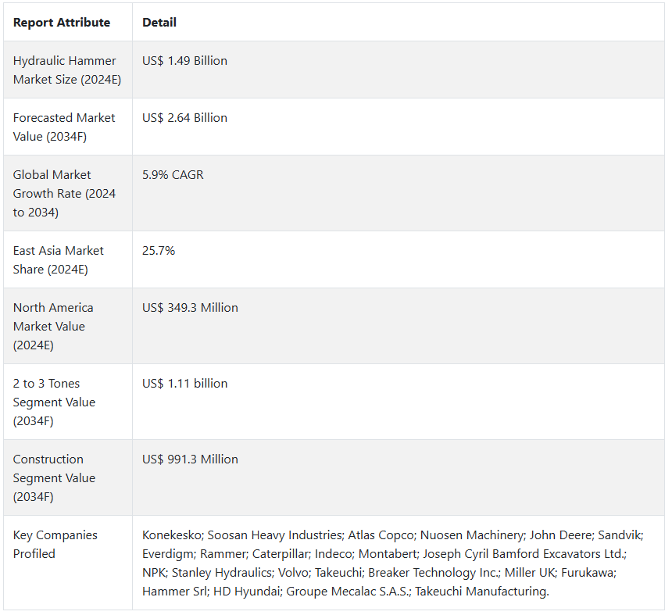Click the 'Detail' column header
Image resolution: width=672 pixels, height=615 pixels.
[159, 23]
